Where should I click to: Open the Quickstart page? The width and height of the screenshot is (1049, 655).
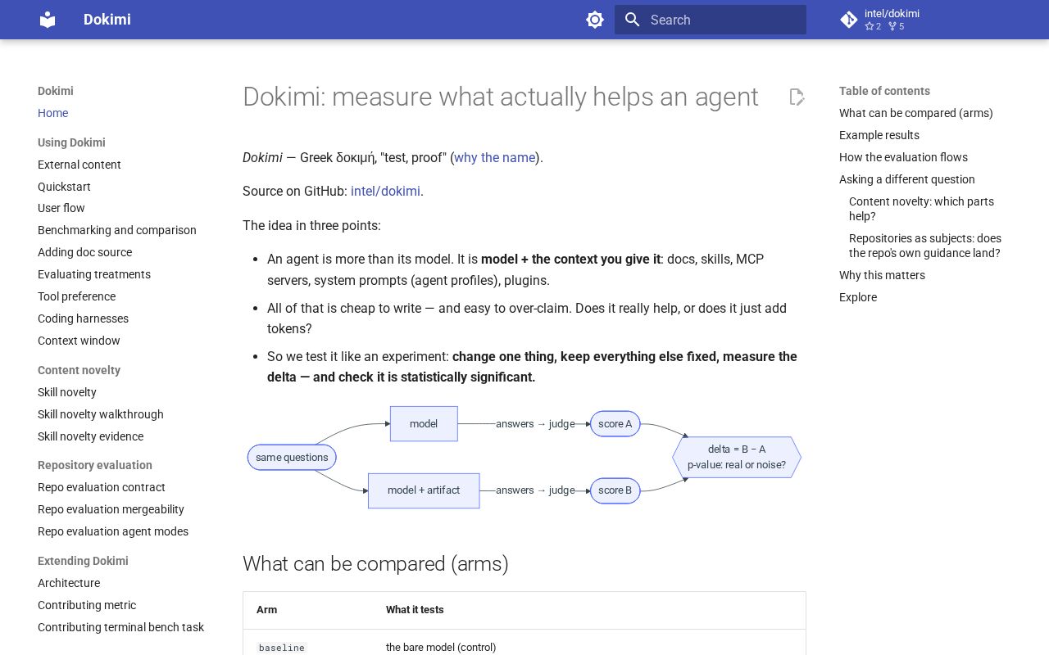click(x=64, y=187)
